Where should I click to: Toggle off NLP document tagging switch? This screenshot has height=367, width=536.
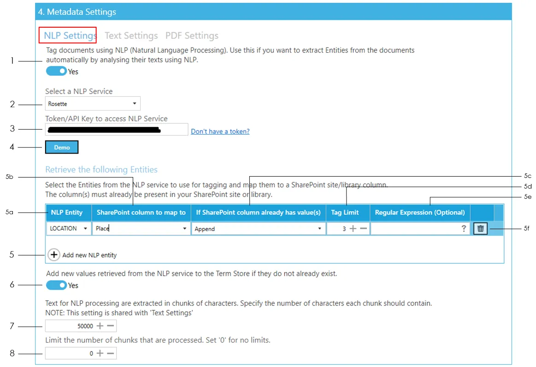click(x=56, y=71)
